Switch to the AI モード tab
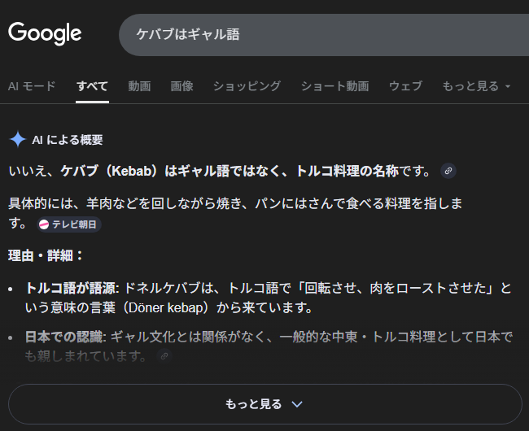Image resolution: width=529 pixels, height=431 pixels. click(32, 85)
